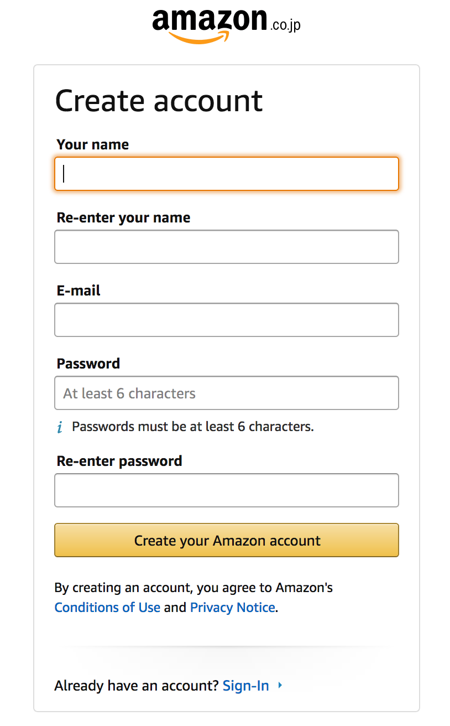Click the "Re-enter password" label
Image resolution: width=450 pixels, height=726 pixels.
119,461
